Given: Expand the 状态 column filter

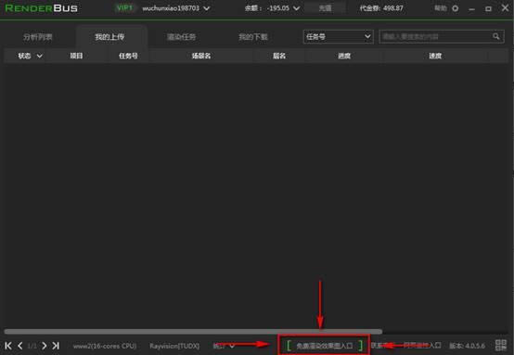Looking at the screenshot, I should (x=40, y=56).
